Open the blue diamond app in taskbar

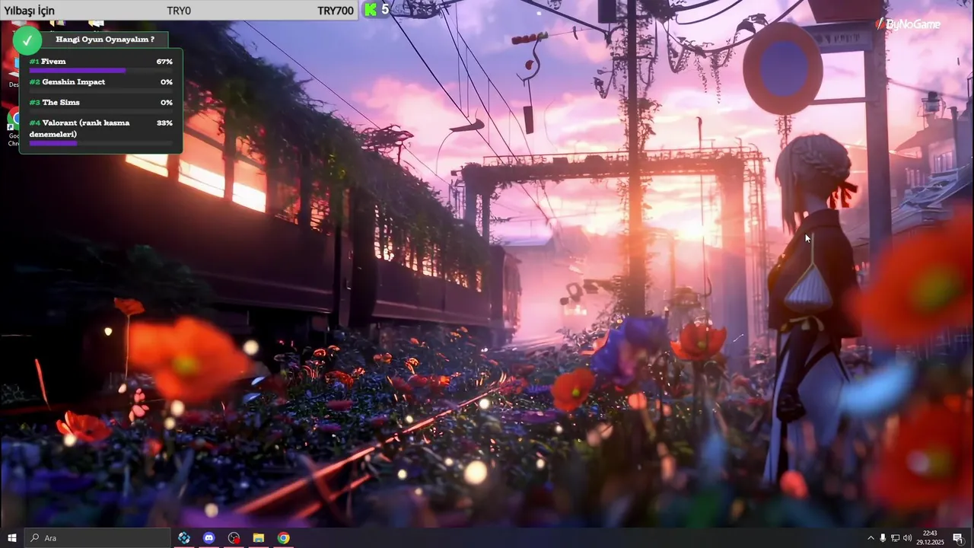(184, 538)
